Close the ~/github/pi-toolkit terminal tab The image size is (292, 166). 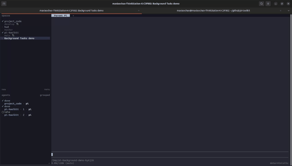pos(281,11)
